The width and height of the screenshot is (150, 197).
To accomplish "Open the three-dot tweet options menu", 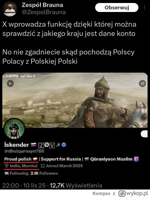I will pos(144,7).
